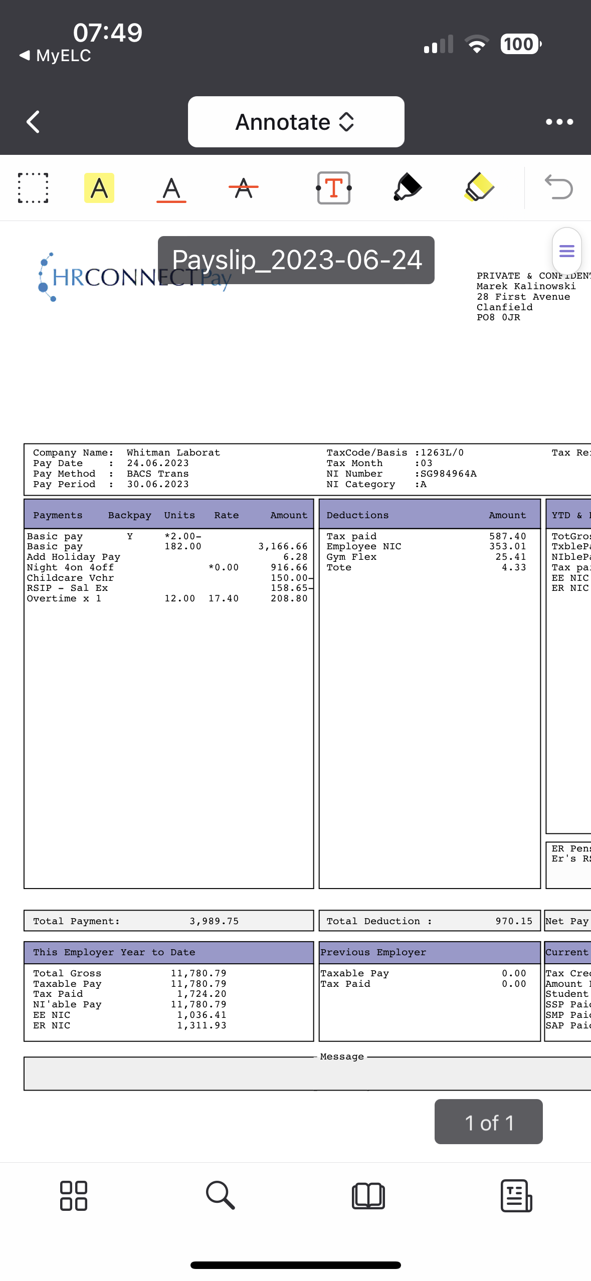Activate the text box tool
The height and width of the screenshot is (1281, 591).
(334, 188)
